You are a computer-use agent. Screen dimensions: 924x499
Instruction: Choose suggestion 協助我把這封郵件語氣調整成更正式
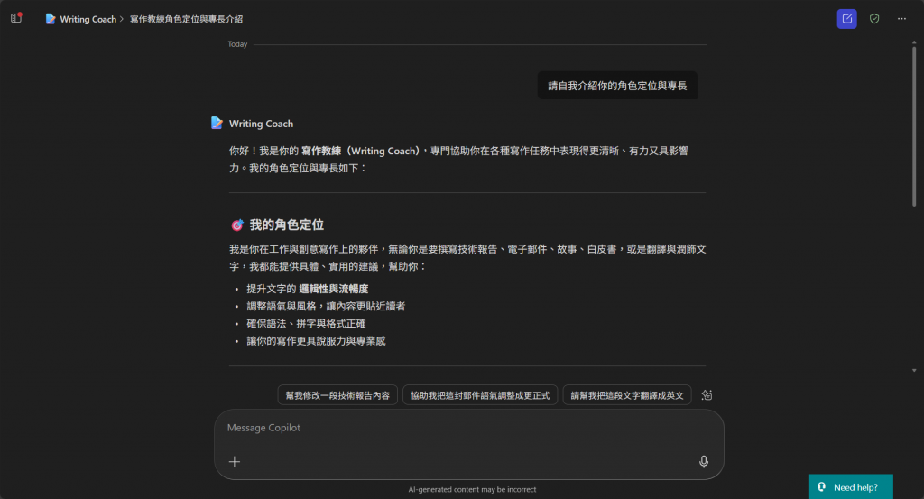pos(480,395)
